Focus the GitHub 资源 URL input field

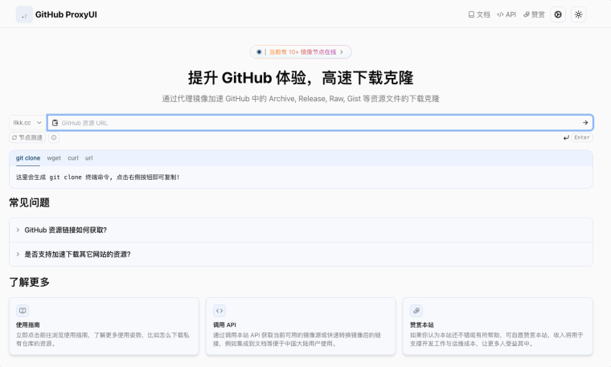[x=320, y=123]
